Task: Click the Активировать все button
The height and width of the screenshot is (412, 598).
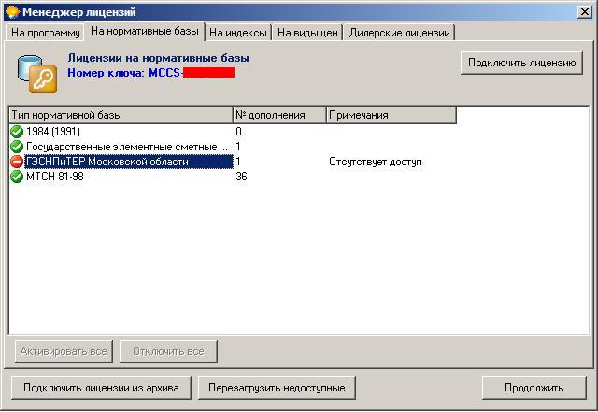Action: 64,351
